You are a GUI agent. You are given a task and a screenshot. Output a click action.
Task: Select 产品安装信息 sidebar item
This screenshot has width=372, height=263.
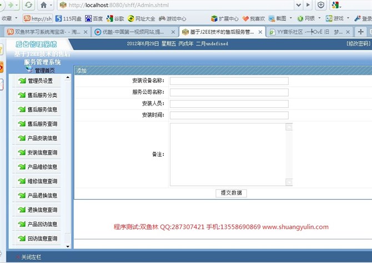point(42,138)
